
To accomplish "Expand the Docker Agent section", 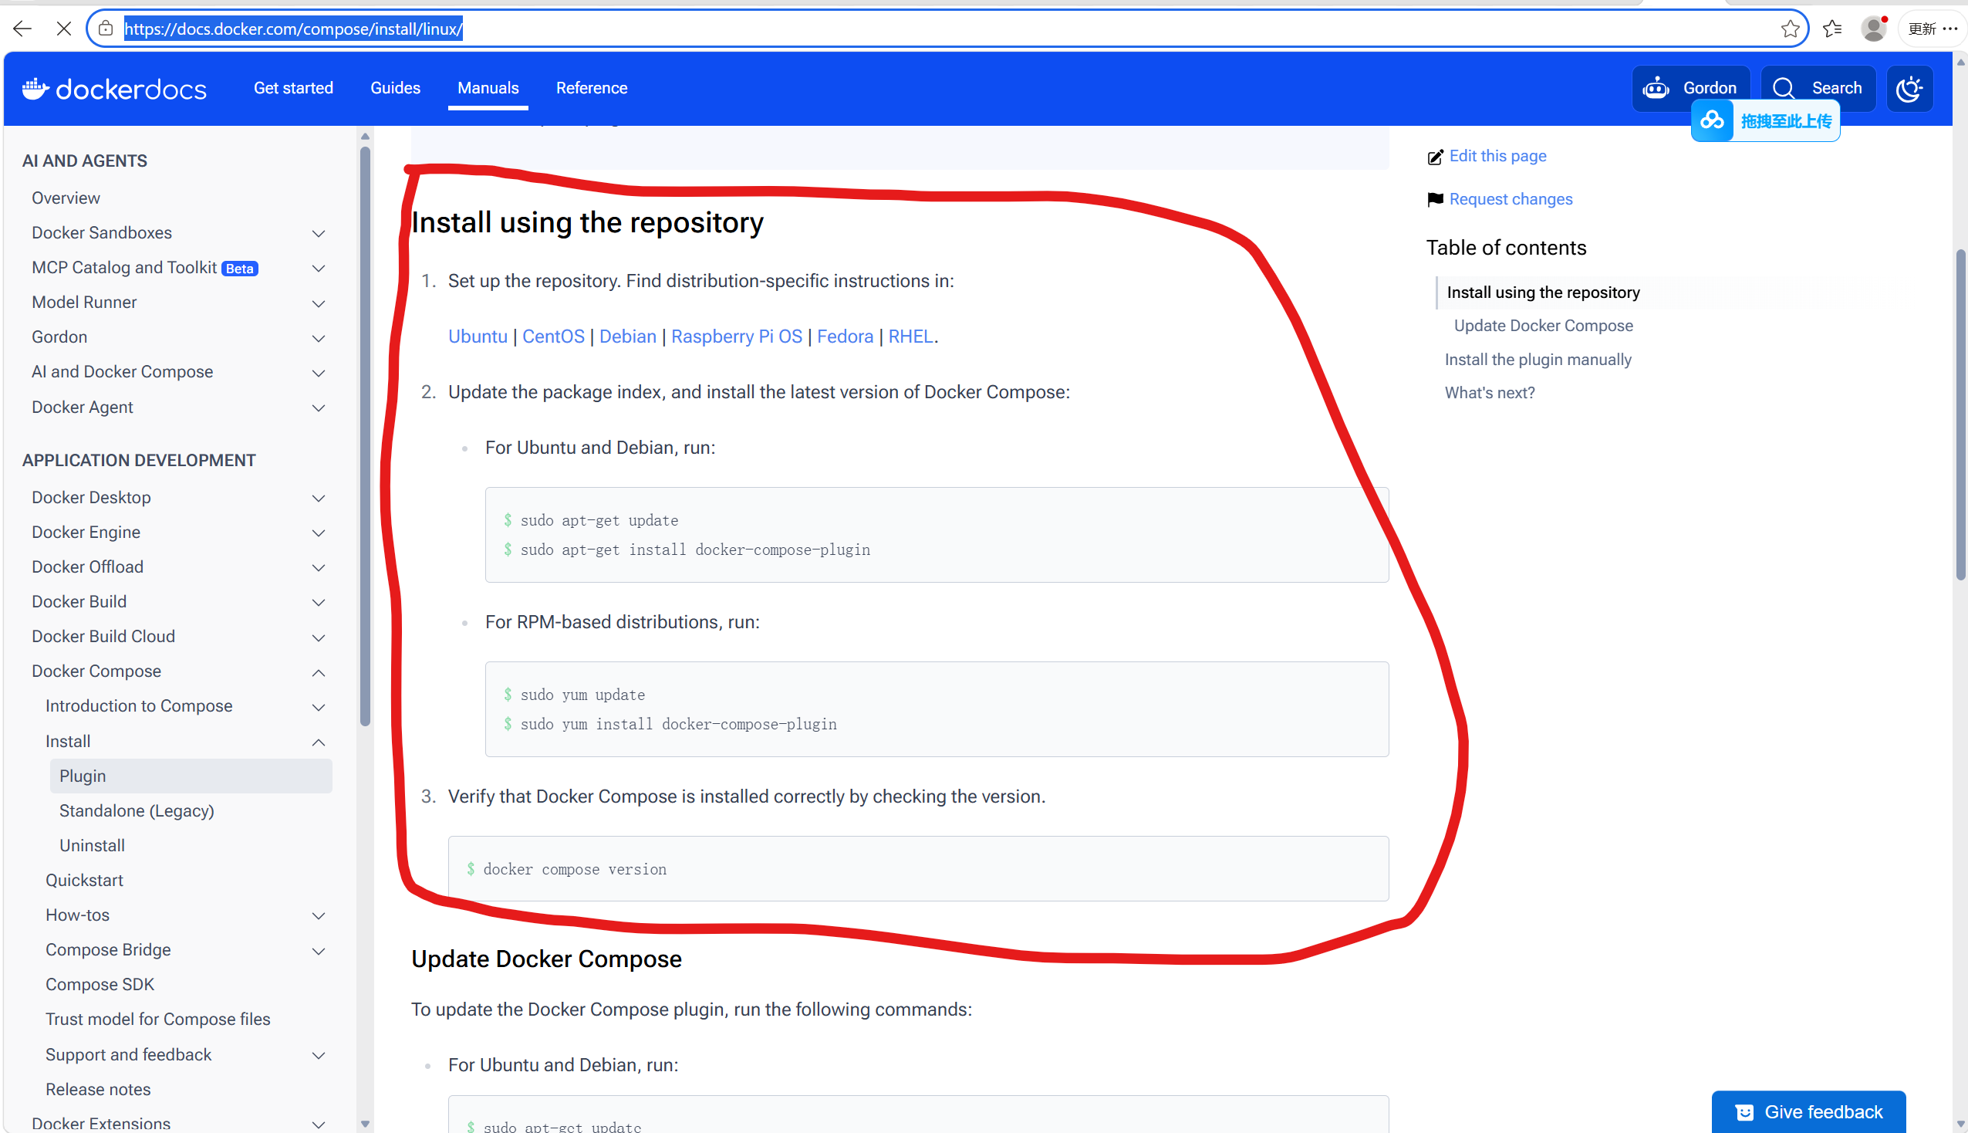I will tap(318, 408).
